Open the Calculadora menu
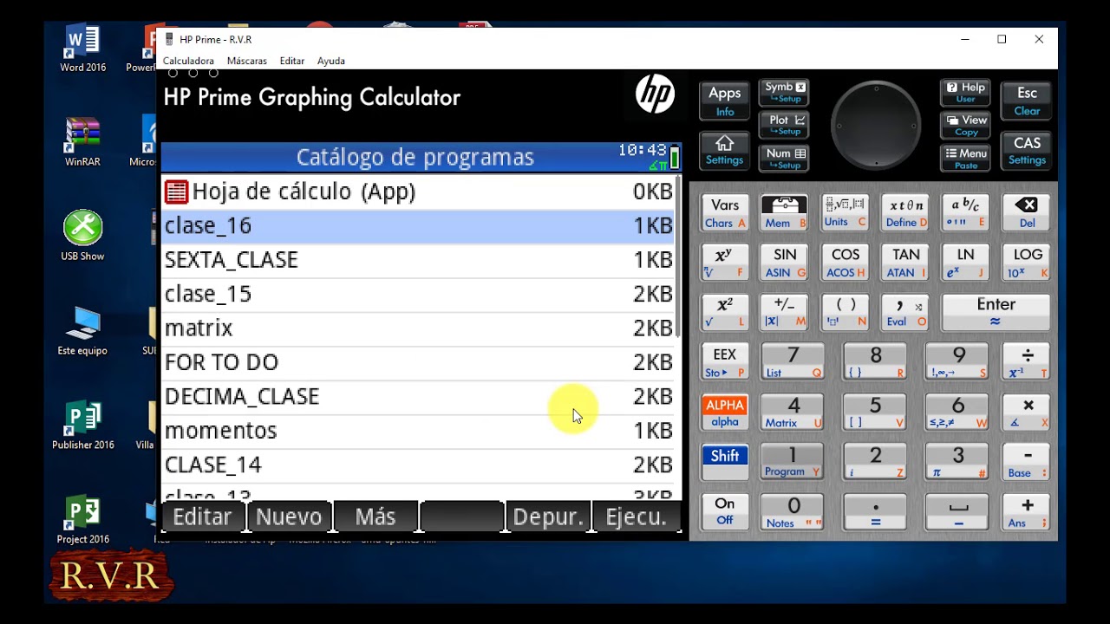 188,61
